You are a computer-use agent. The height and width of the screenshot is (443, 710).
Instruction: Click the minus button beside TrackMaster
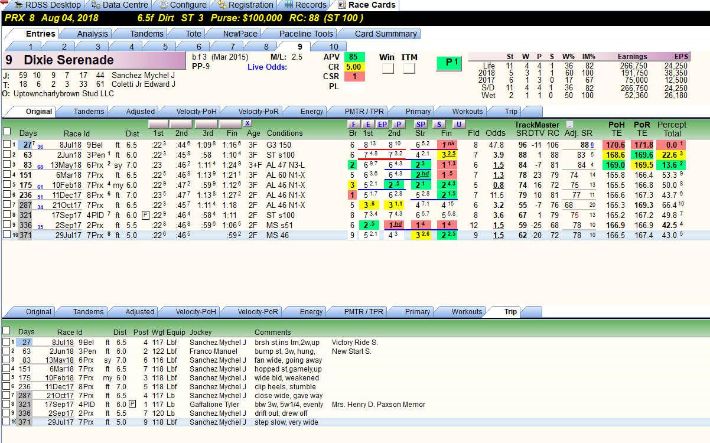pyautogui.click(x=569, y=125)
